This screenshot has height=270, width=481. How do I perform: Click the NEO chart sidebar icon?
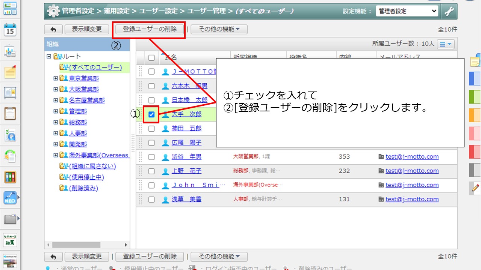pyautogui.click(x=10, y=197)
